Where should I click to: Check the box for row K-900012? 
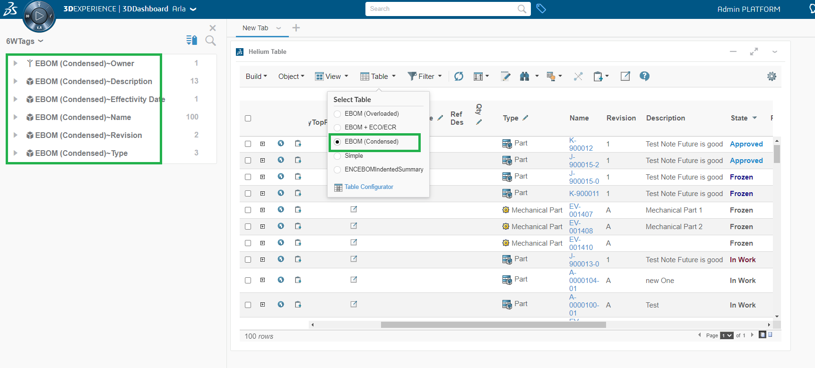248,144
